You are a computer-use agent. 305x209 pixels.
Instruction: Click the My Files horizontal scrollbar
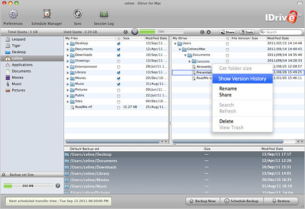point(113,141)
